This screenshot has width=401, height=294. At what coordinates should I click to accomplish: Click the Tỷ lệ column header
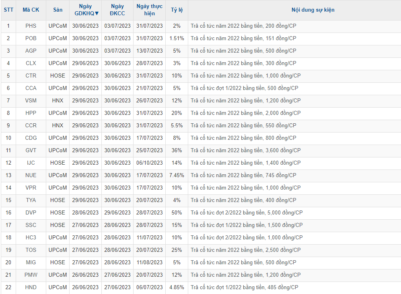(x=177, y=10)
